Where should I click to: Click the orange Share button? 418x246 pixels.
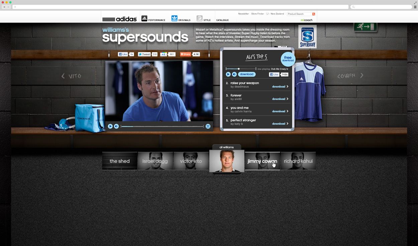coord(186,54)
